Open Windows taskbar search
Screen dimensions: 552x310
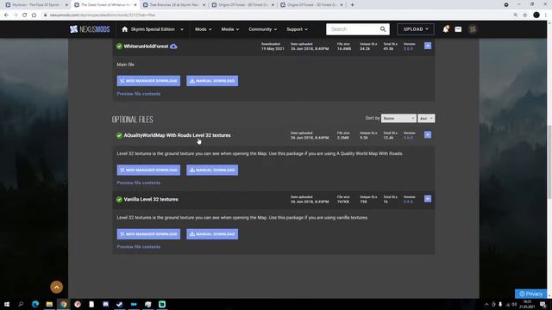(21, 304)
